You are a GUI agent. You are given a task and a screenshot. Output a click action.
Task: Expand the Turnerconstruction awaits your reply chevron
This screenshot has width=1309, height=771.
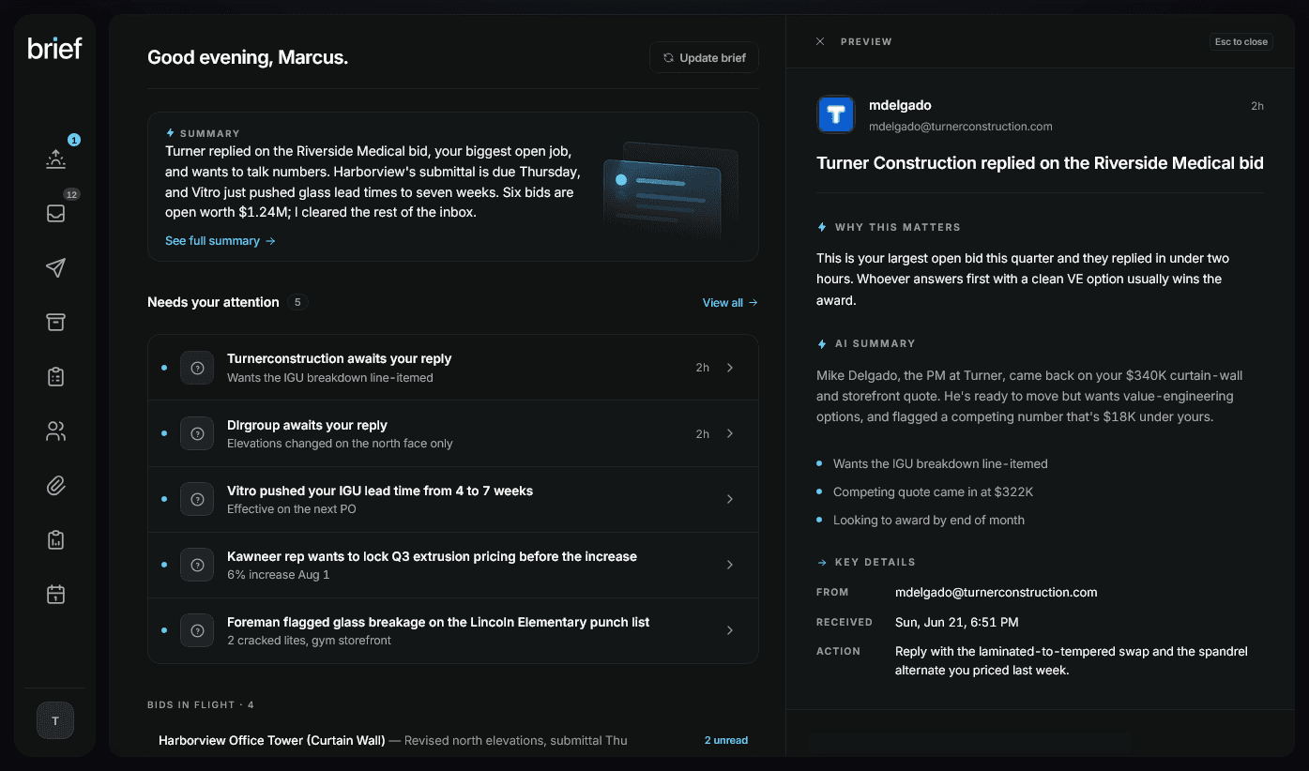tap(730, 368)
